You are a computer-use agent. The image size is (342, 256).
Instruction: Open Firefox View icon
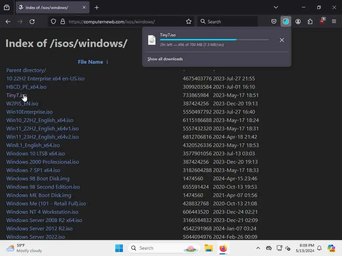point(7,8)
